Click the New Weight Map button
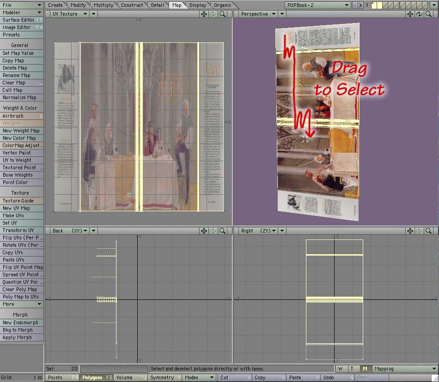Viewport: 439px width, 382px height. 22,131
